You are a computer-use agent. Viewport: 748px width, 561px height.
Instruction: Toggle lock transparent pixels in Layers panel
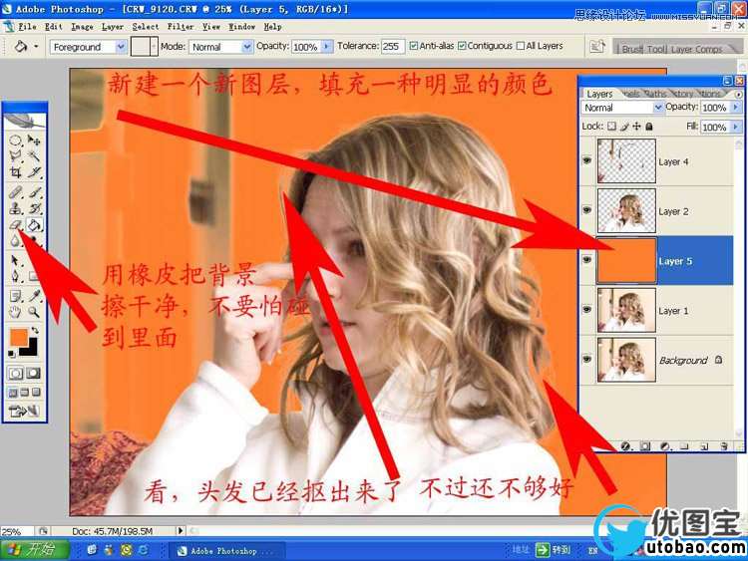tap(611, 127)
